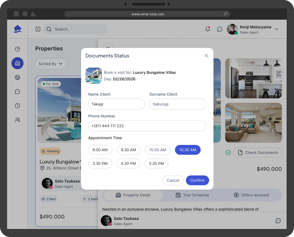Close the property detail panel
Screen dimensions: 294x237
[108, 46]
